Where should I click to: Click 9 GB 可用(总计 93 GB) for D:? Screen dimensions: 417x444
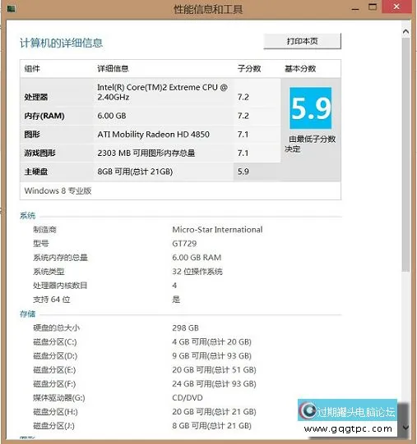(x=211, y=356)
